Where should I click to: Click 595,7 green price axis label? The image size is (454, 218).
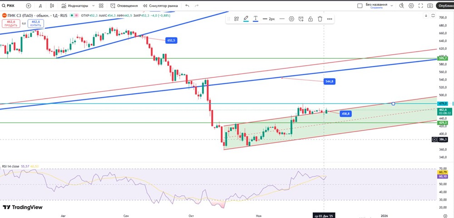click(x=442, y=58)
